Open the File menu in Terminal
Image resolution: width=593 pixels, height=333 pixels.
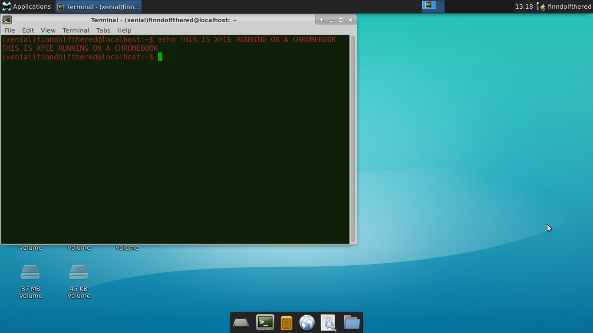click(x=10, y=30)
